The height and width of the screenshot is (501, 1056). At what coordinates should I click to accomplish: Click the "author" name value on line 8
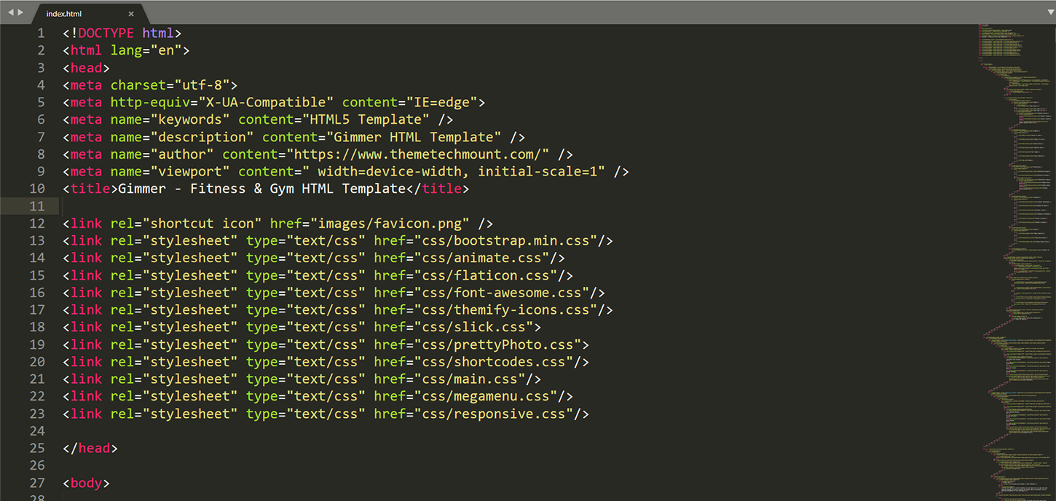click(x=182, y=154)
